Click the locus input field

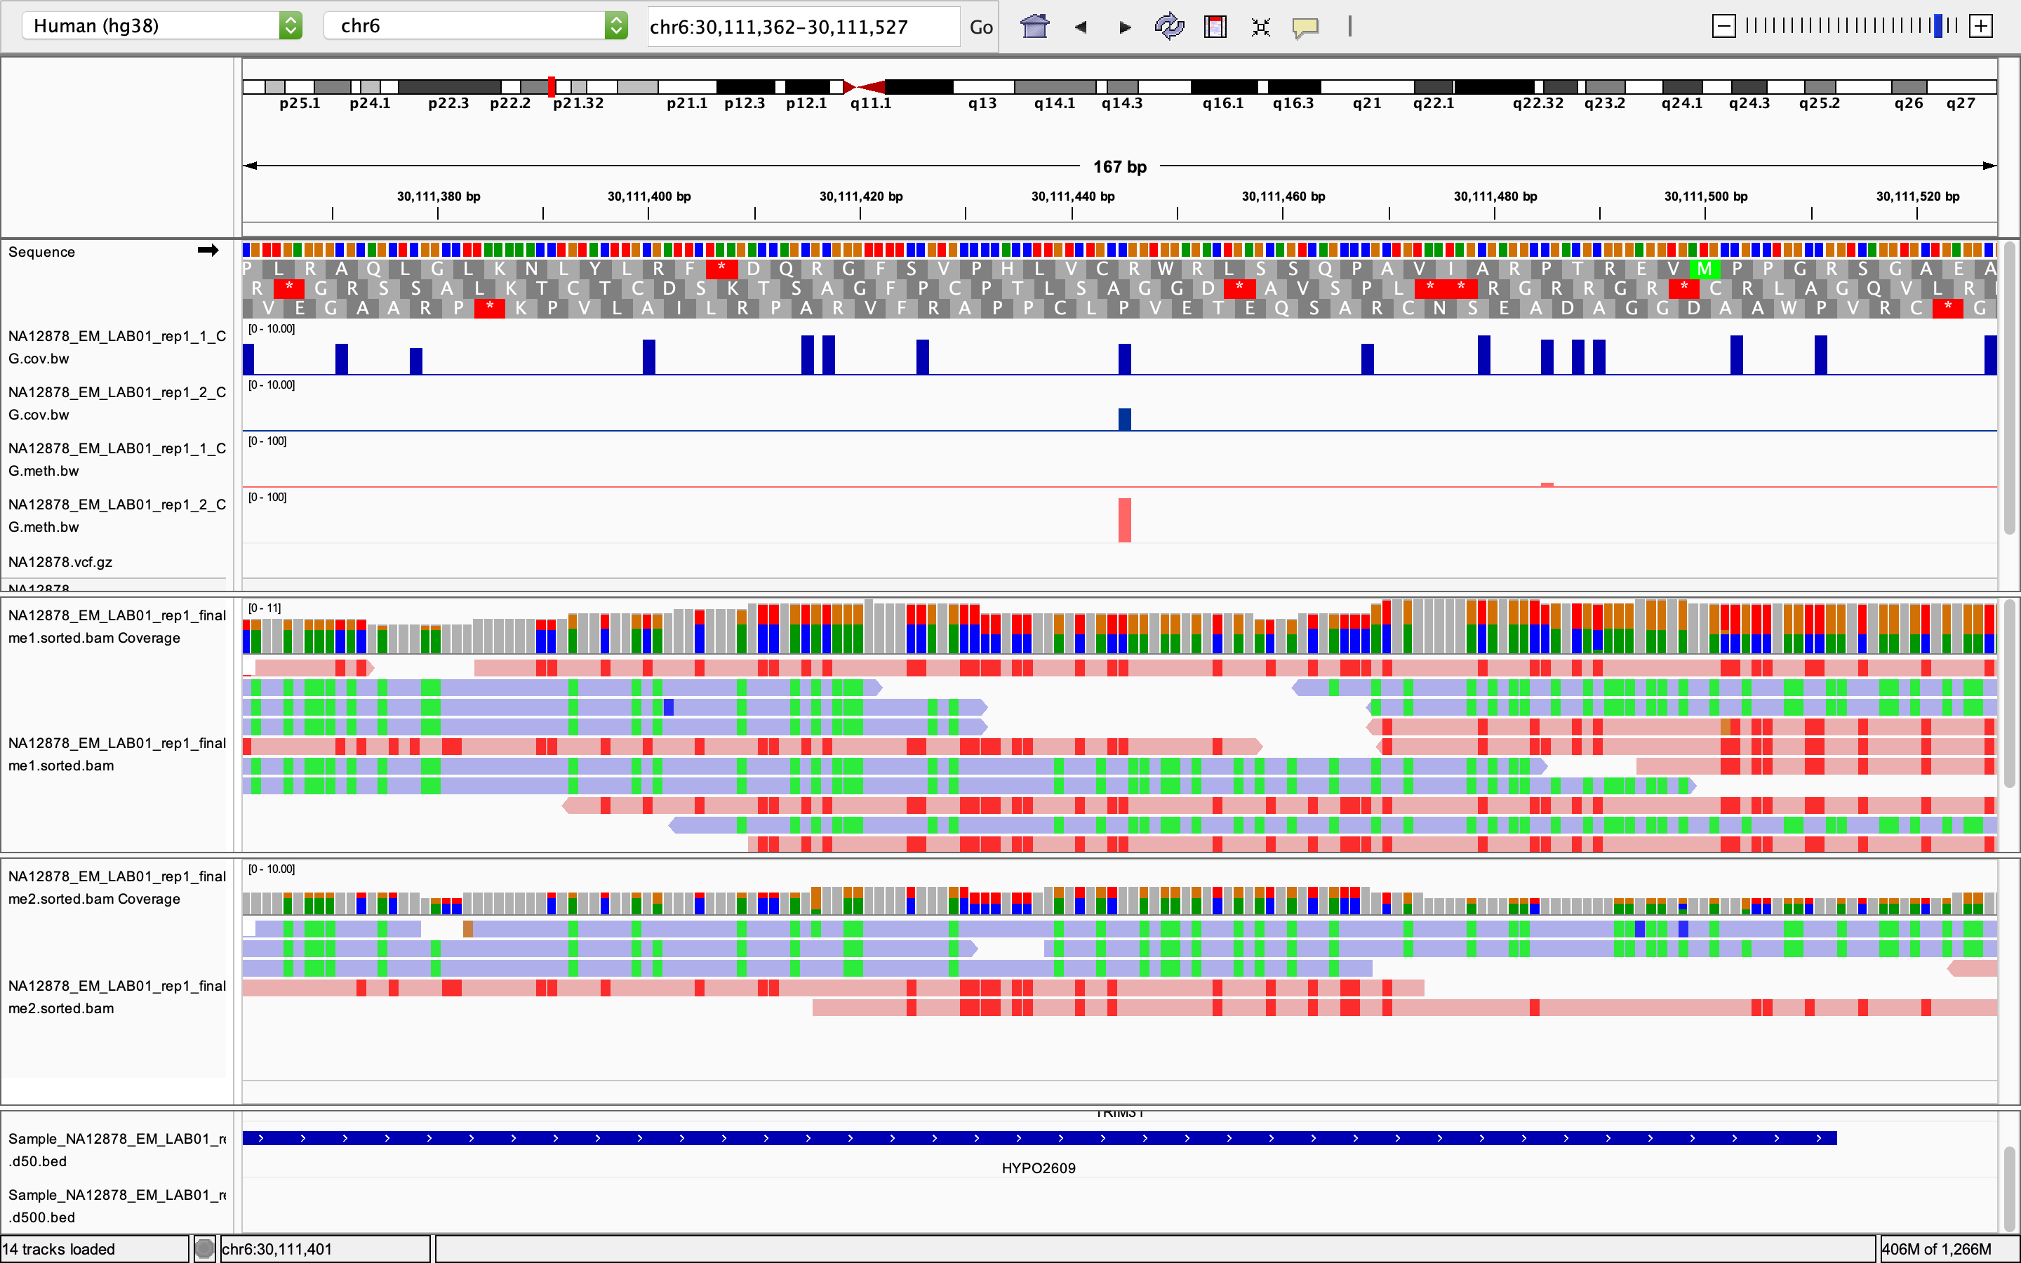[x=803, y=27]
